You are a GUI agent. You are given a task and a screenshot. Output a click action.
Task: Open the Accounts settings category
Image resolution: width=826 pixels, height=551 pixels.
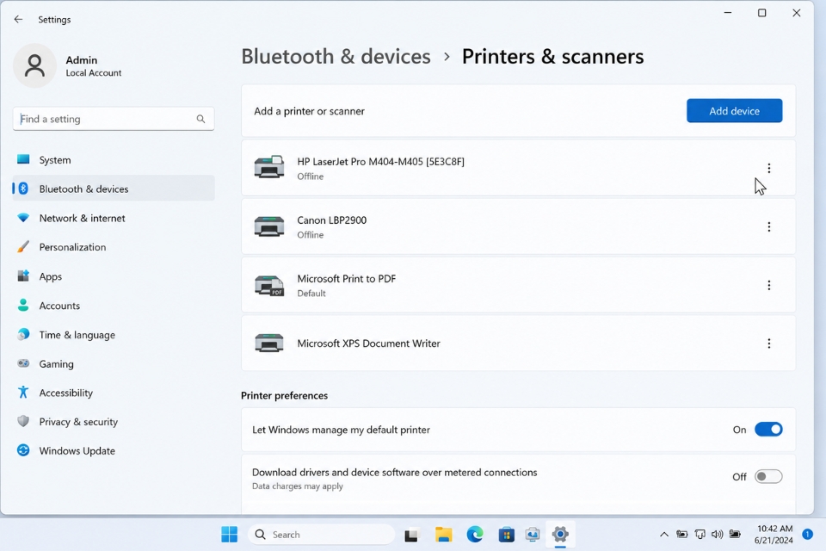114,306
